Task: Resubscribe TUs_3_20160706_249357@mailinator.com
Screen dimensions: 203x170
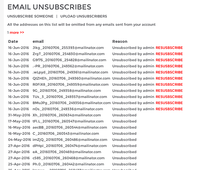Action: click(x=169, y=97)
